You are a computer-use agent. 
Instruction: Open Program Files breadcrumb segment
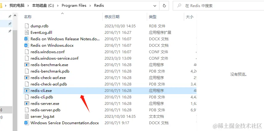click(x=74, y=6)
